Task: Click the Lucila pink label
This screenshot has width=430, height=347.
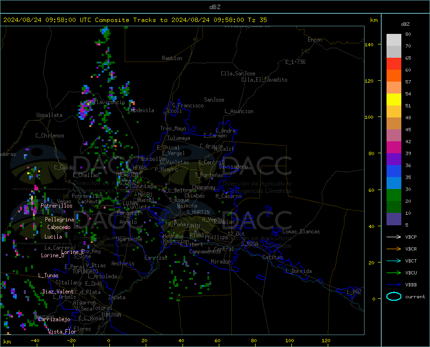Action: tap(53, 237)
